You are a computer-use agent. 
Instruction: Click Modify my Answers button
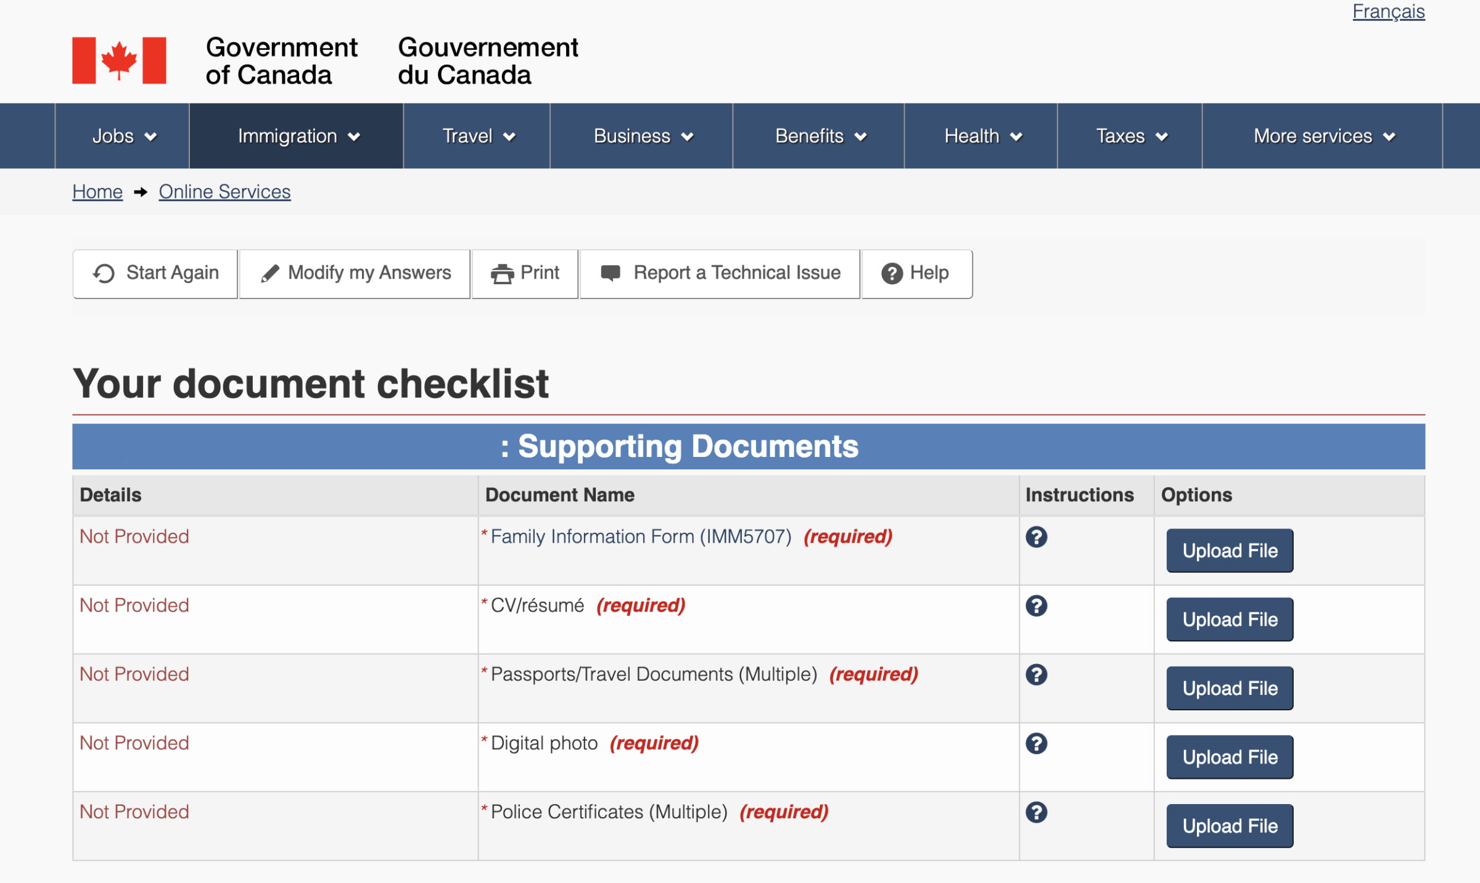pyautogui.click(x=355, y=273)
